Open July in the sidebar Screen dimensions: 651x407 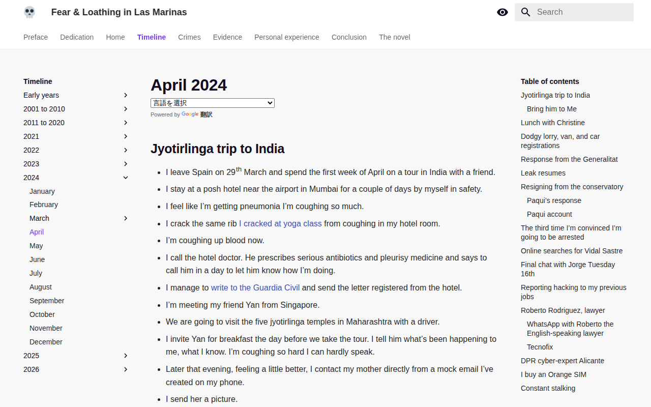(x=36, y=273)
